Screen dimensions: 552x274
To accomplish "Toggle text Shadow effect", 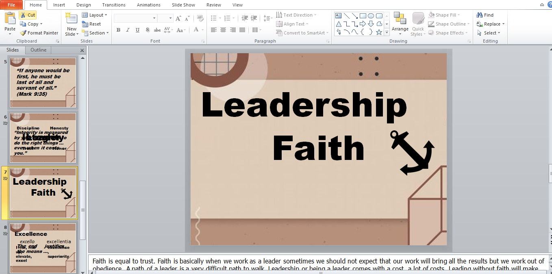I will tap(147, 30).
